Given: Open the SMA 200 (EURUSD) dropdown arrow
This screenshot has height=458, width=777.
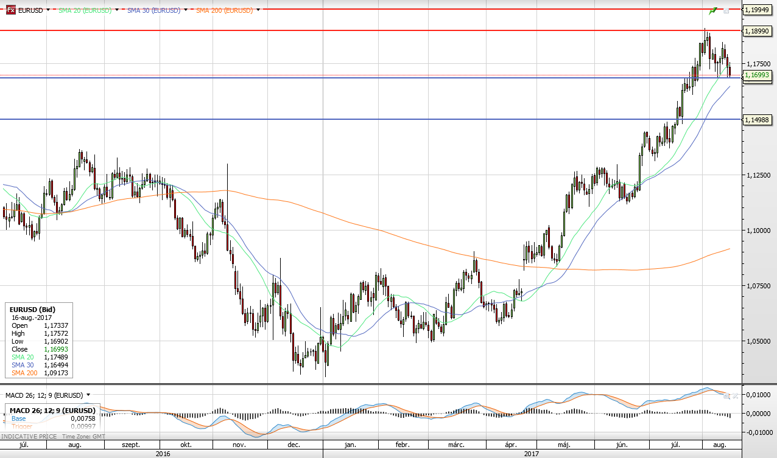Looking at the screenshot, I should click(x=258, y=10).
